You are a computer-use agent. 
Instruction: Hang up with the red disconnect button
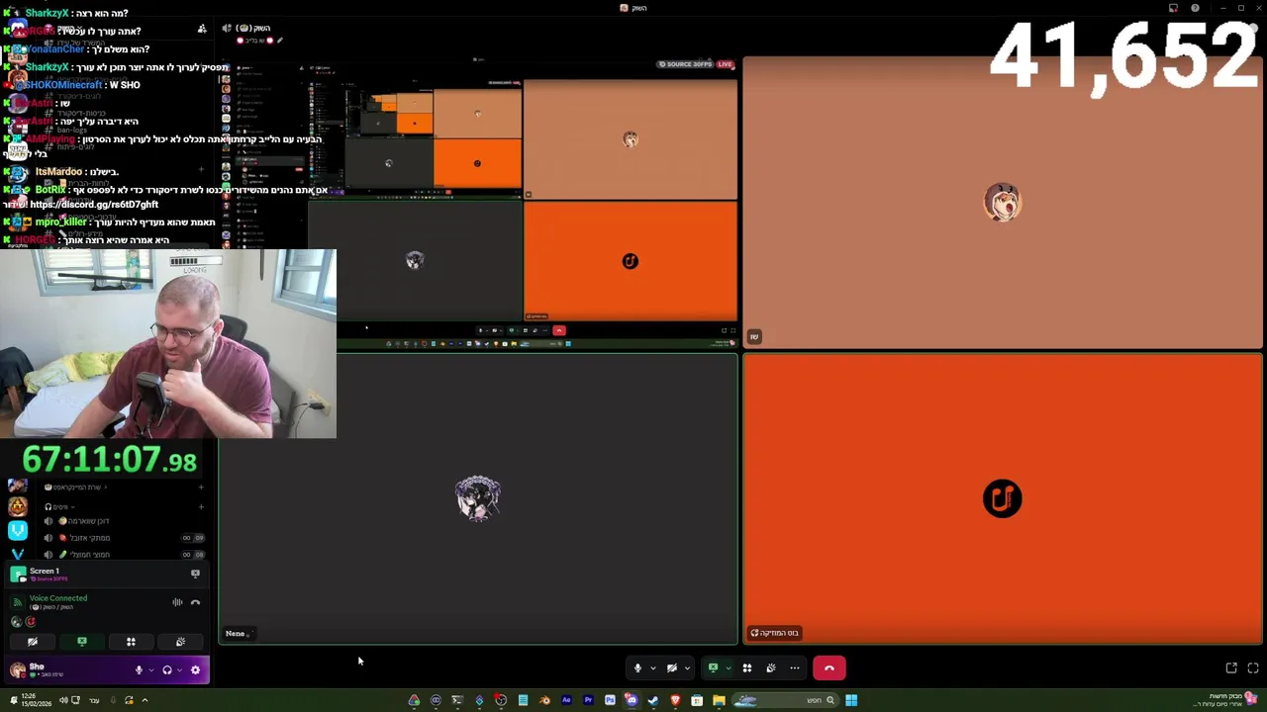829,668
